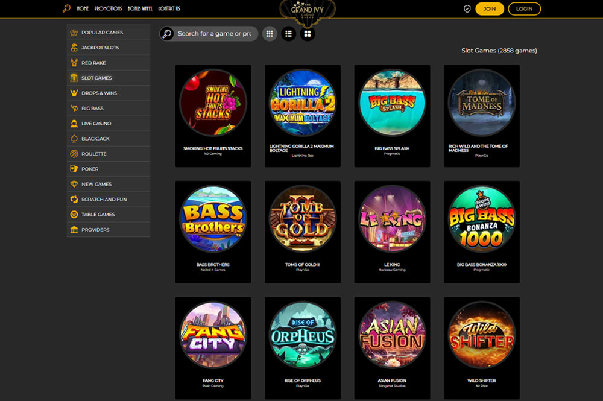Click the 'FANG CITY' title text
The width and height of the screenshot is (603, 401).
click(213, 380)
